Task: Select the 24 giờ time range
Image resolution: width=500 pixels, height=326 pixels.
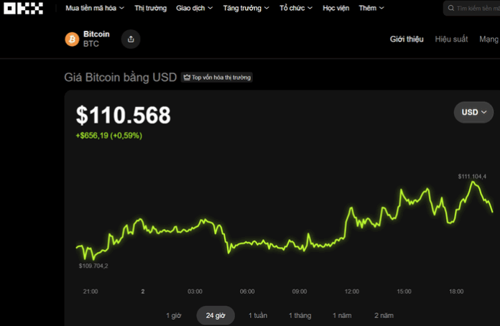Action: coord(216,315)
